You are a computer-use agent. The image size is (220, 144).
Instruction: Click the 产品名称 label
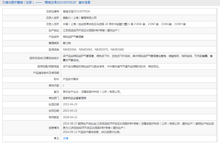coord(54,37)
